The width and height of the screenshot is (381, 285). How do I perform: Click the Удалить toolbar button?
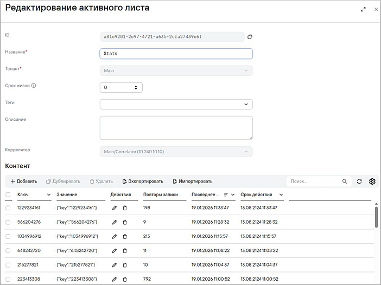pyautogui.click(x=101, y=182)
